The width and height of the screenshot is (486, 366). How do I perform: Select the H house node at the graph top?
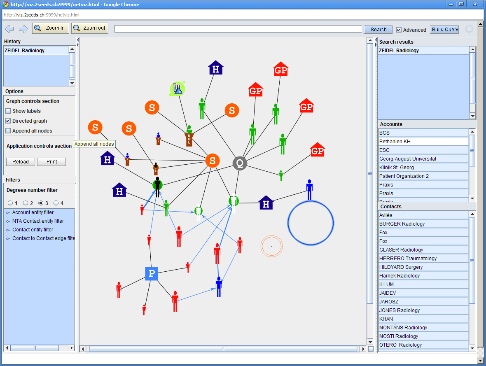point(216,68)
